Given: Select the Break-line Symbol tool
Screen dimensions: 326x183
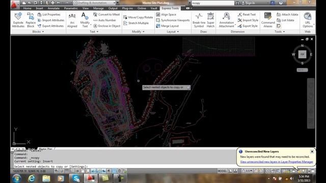Looking at the screenshot, I should [x=199, y=20].
